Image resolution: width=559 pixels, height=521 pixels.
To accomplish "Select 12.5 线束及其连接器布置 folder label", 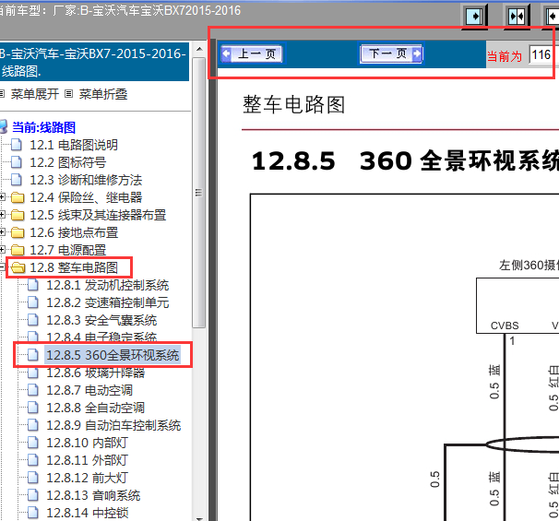I will pyautogui.click(x=98, y=215).
